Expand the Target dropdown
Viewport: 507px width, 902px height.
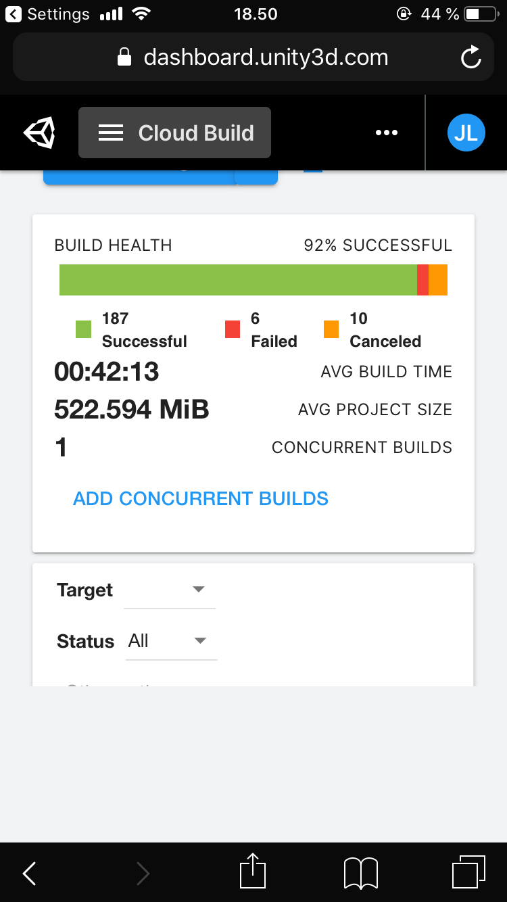click(x=170, y=590)
